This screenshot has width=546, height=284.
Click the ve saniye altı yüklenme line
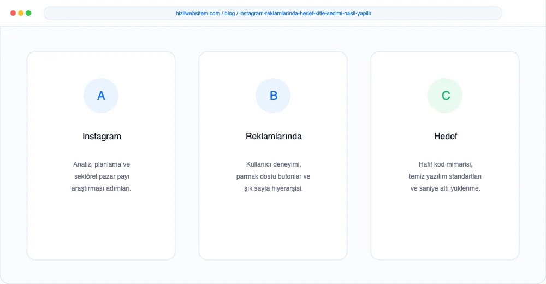[446, 188]
